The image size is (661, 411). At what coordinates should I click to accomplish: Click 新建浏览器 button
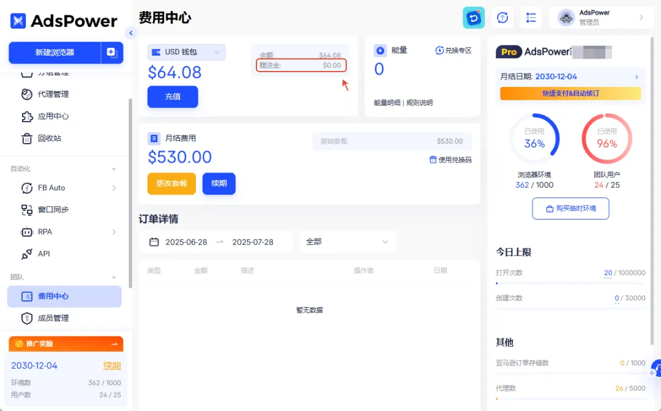point(55,52)
